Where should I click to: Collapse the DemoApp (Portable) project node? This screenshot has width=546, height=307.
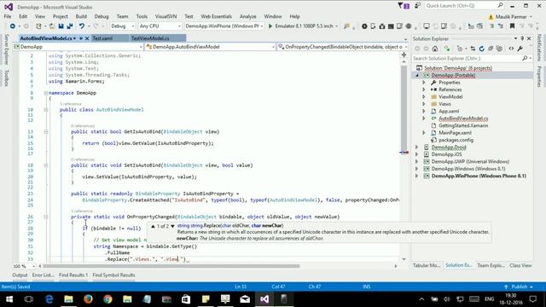417,75
